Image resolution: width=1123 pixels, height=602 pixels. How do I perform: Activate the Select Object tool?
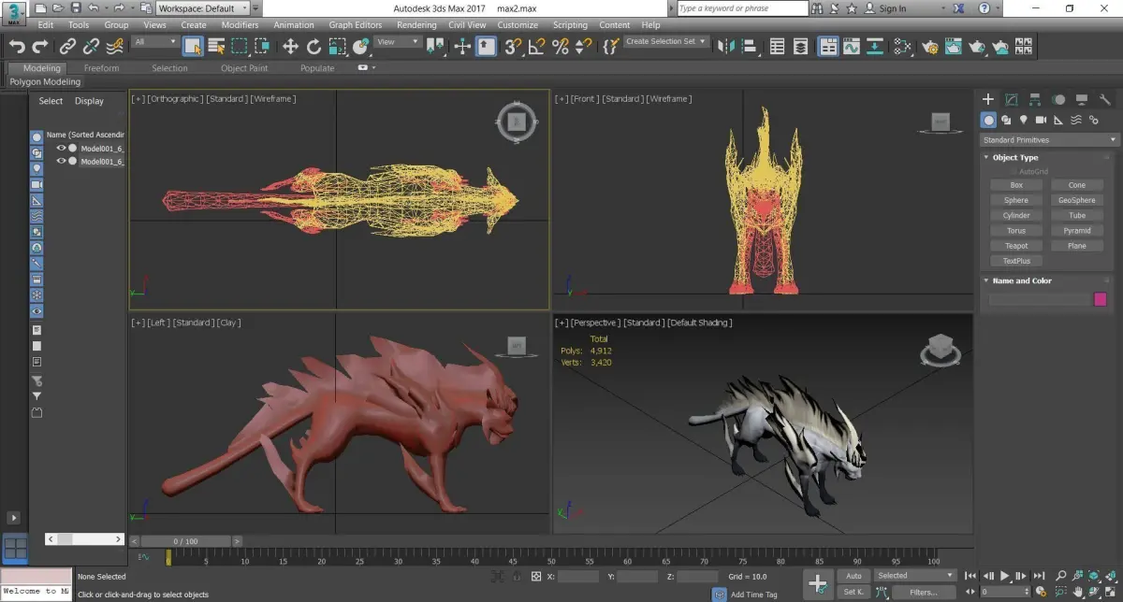click(x=193, y=46)
